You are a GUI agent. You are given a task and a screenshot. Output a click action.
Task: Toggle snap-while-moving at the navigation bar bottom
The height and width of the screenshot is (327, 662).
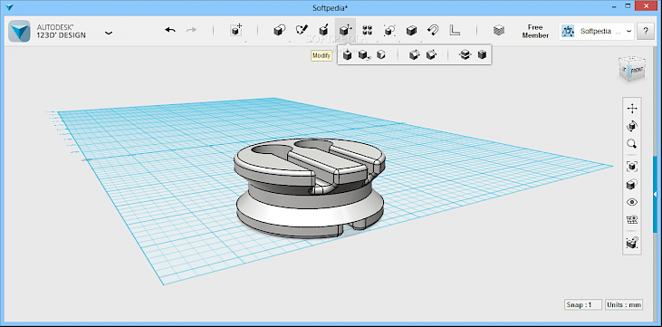[x=632, y=243]
